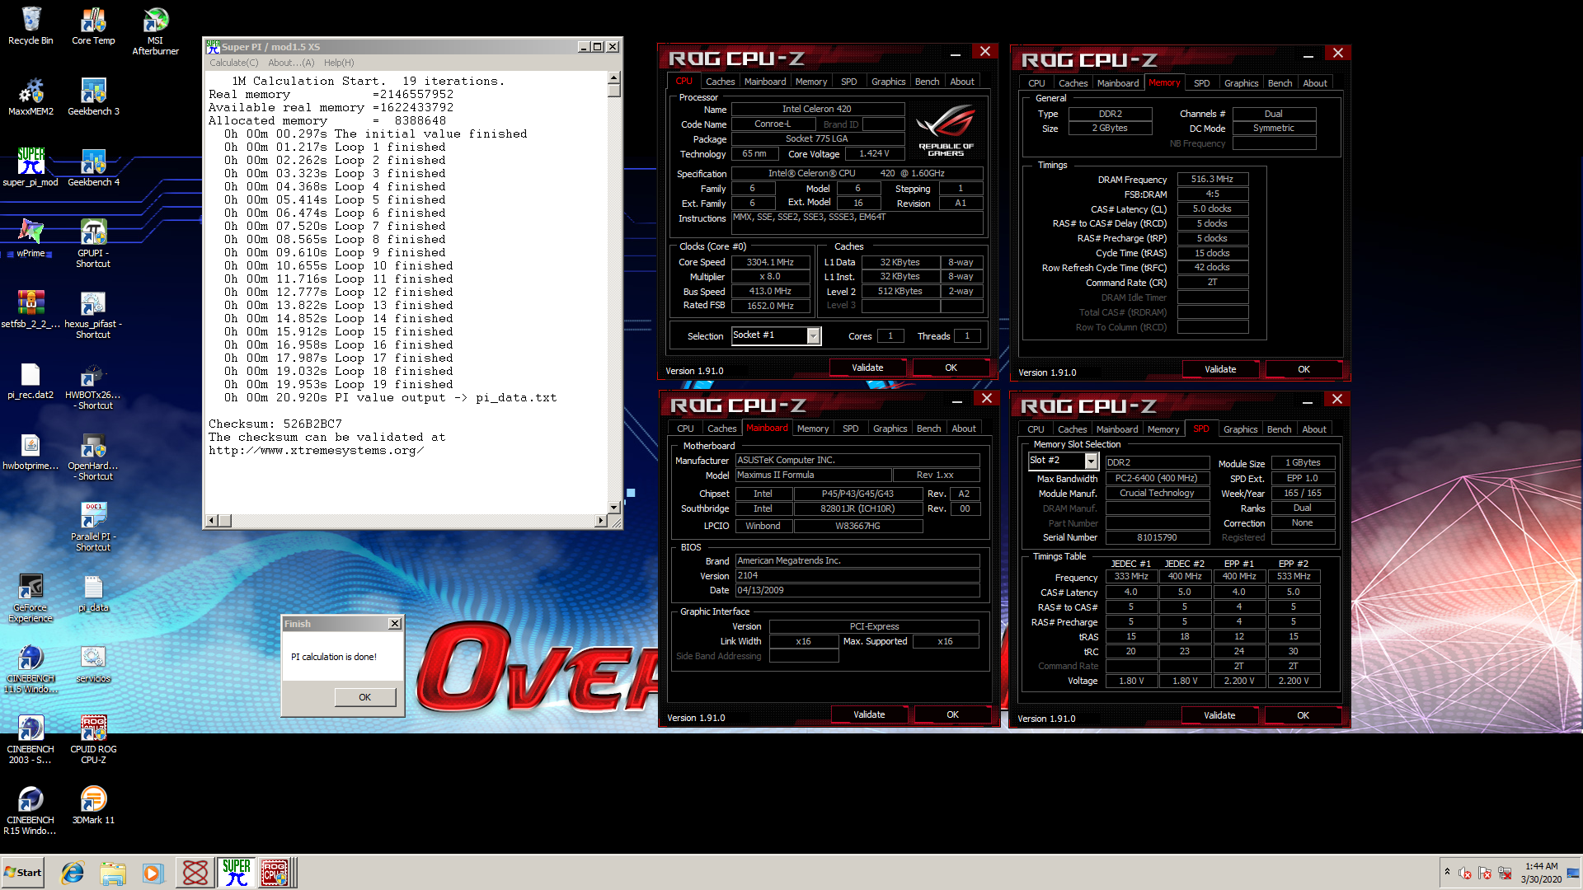This screenshot has width=1583, height=890.
Task: Click DRAM Frequency value 516.3 MHz
Action: click(x=1212, y=179)
